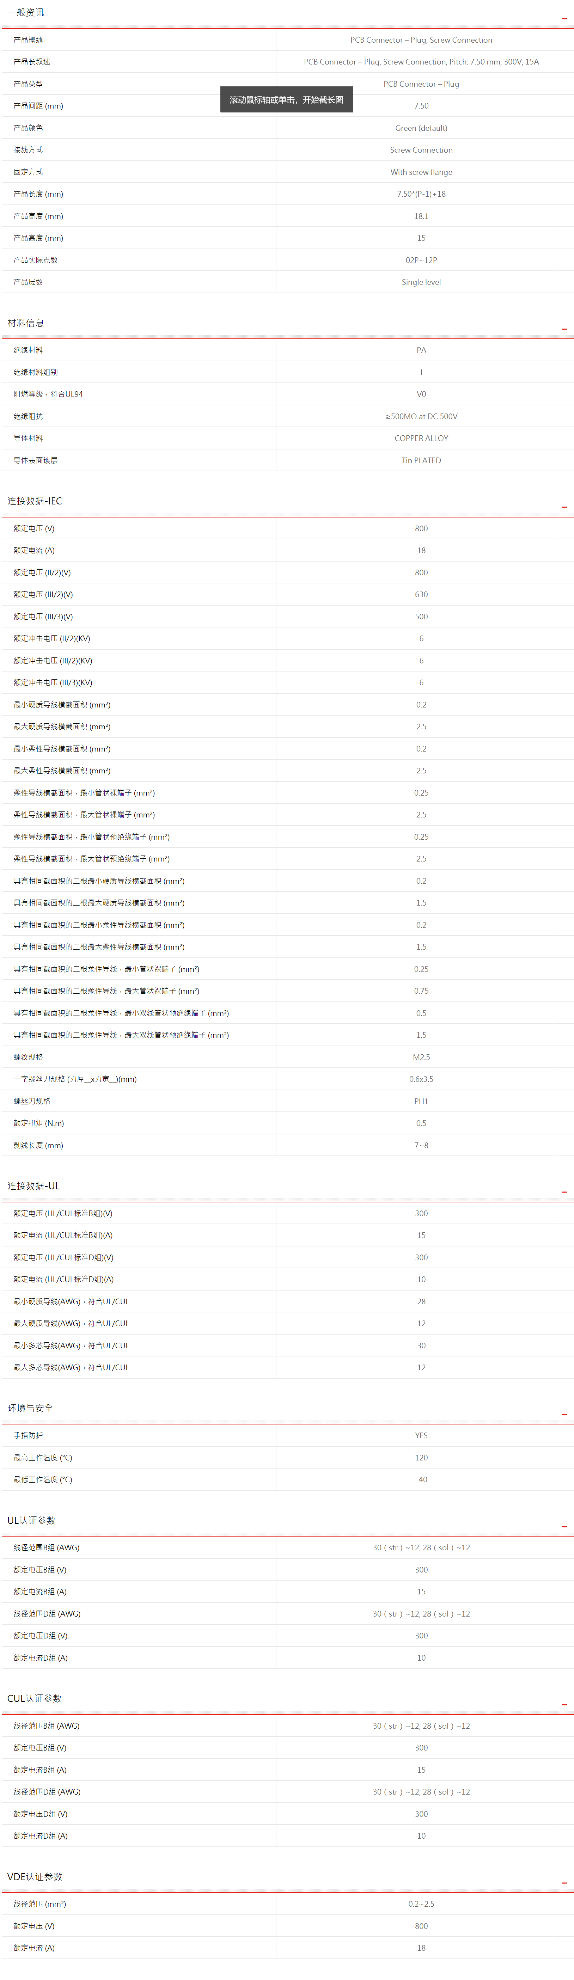The image size is (574, 1980).
Task: Collapse the 一般资讯 section via minus icon
Action: point(564,18)
